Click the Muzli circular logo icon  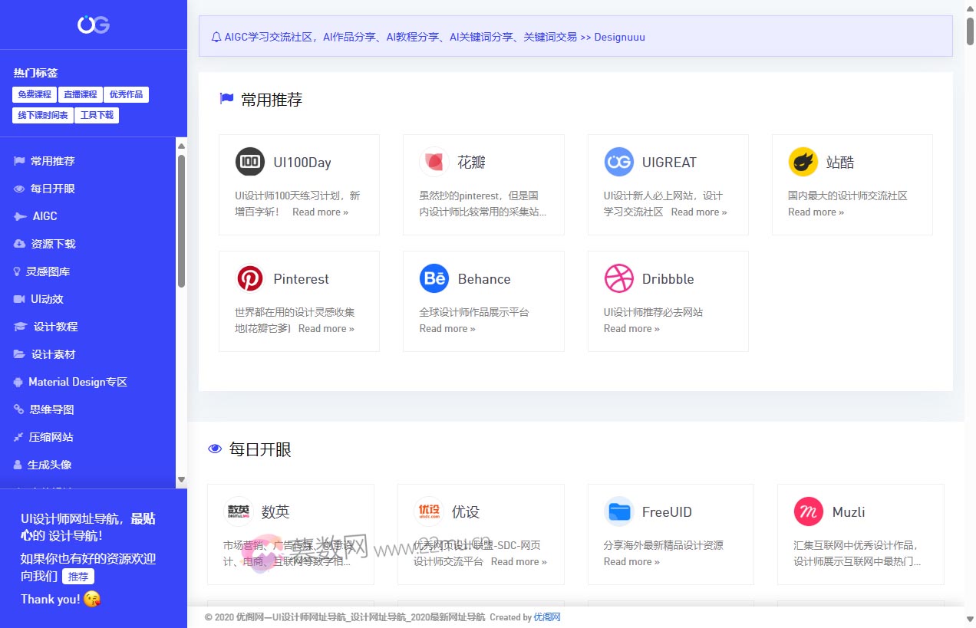coord(807,511)
